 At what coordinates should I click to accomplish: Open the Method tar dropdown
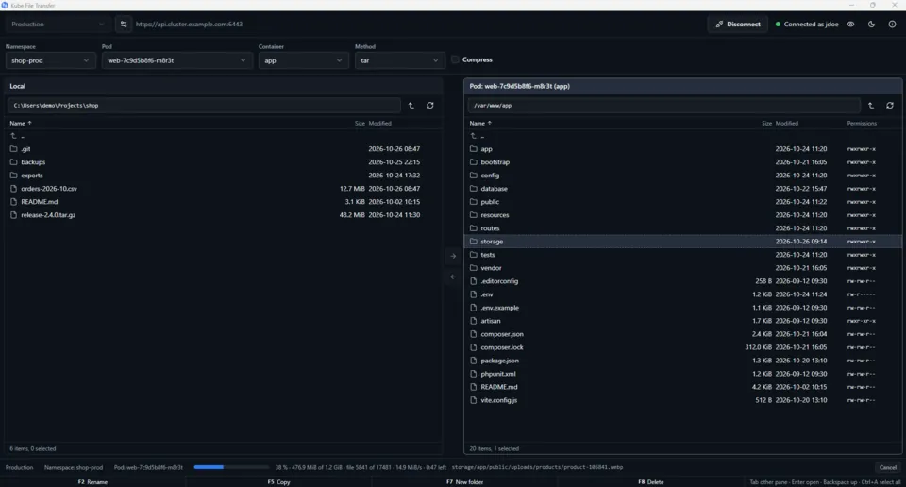400,60
